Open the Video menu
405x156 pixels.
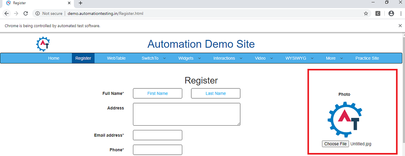pyautogui.click(x=260, y=58)
